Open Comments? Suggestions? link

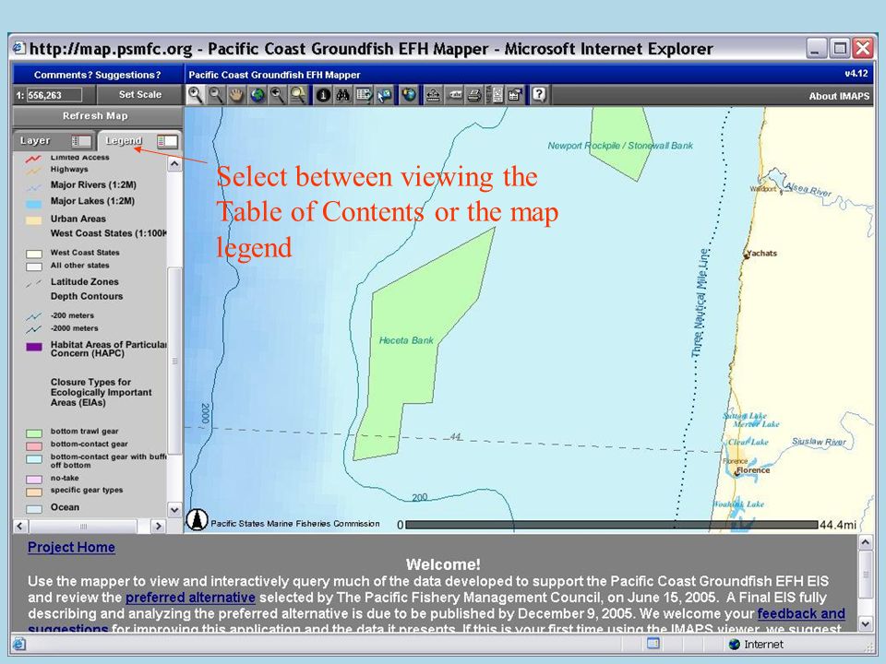[97, 75]
